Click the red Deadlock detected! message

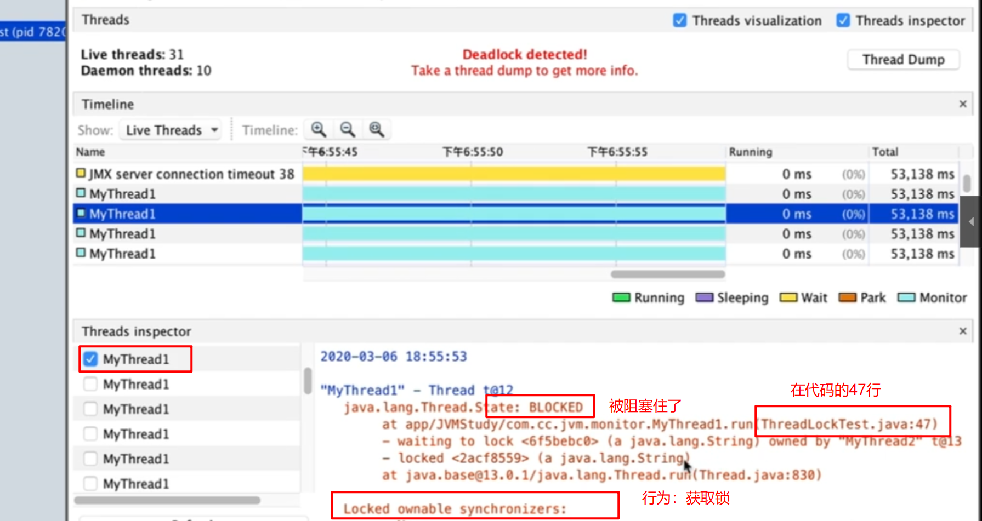[525, 54]
